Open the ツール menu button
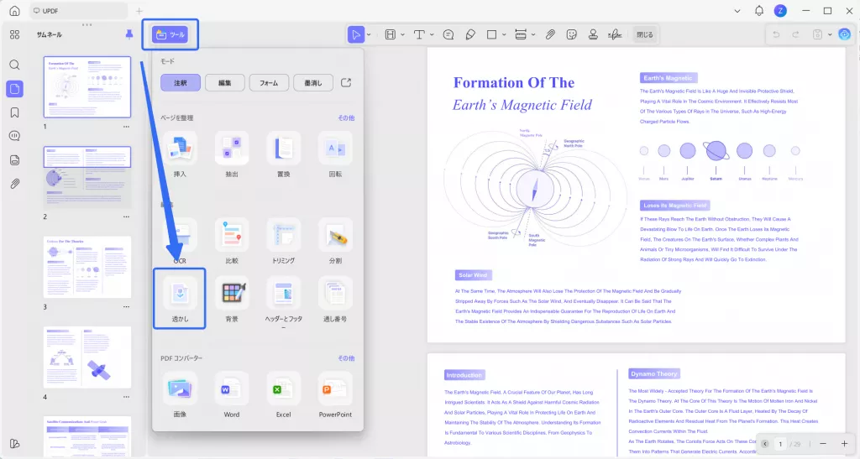Viewport: 860px width, 459px height. click(x=170, y=34)
